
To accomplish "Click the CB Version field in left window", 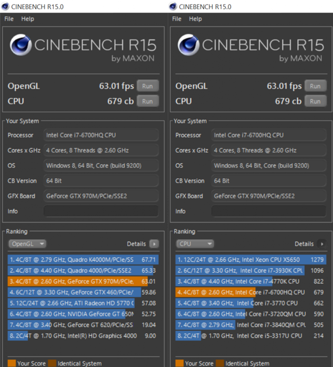I will click(x=101, y=181).
